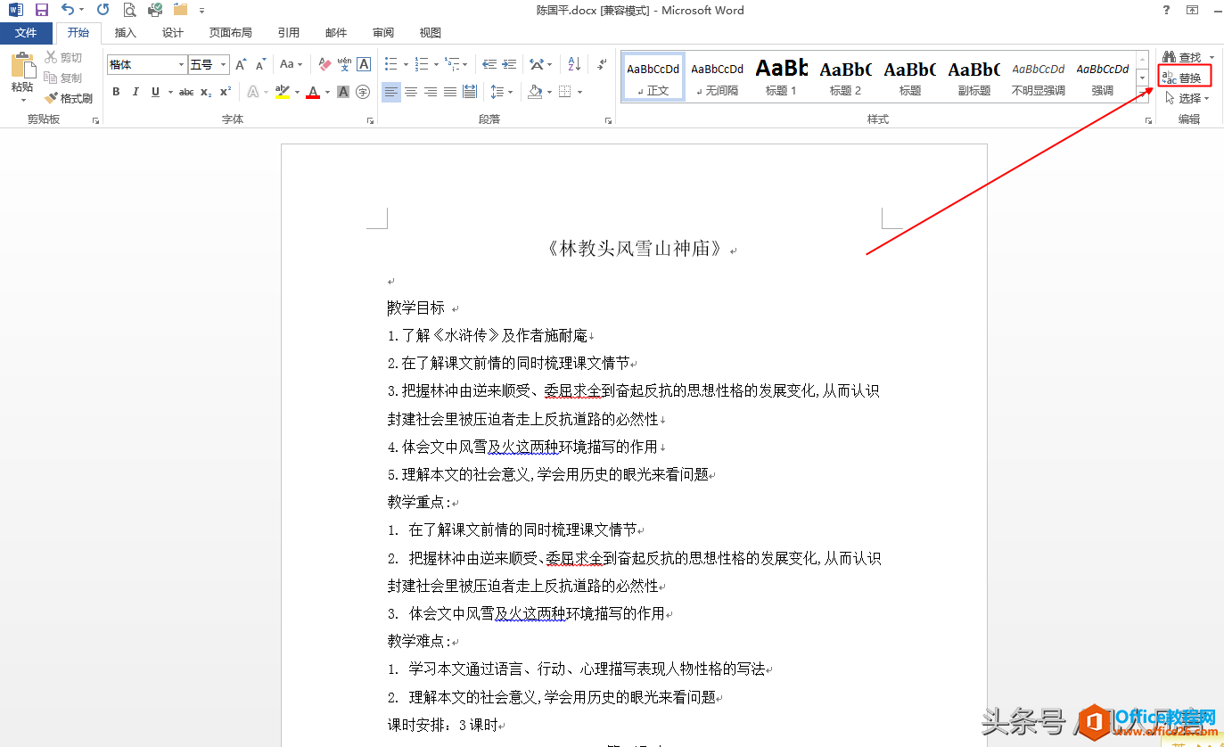Activate Format Painter (格式刷)
Screen dimensions: 1224x747
69,98
